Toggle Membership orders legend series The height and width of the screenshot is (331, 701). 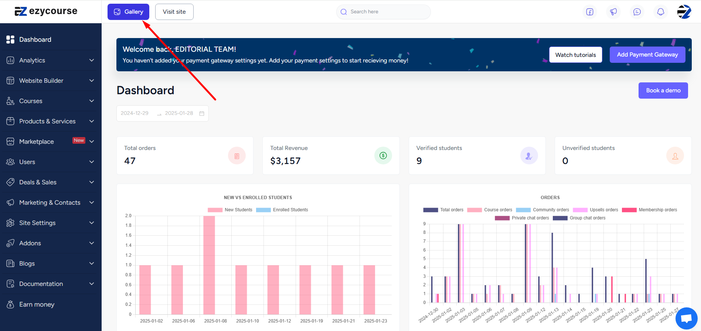[x=649, y=210]
